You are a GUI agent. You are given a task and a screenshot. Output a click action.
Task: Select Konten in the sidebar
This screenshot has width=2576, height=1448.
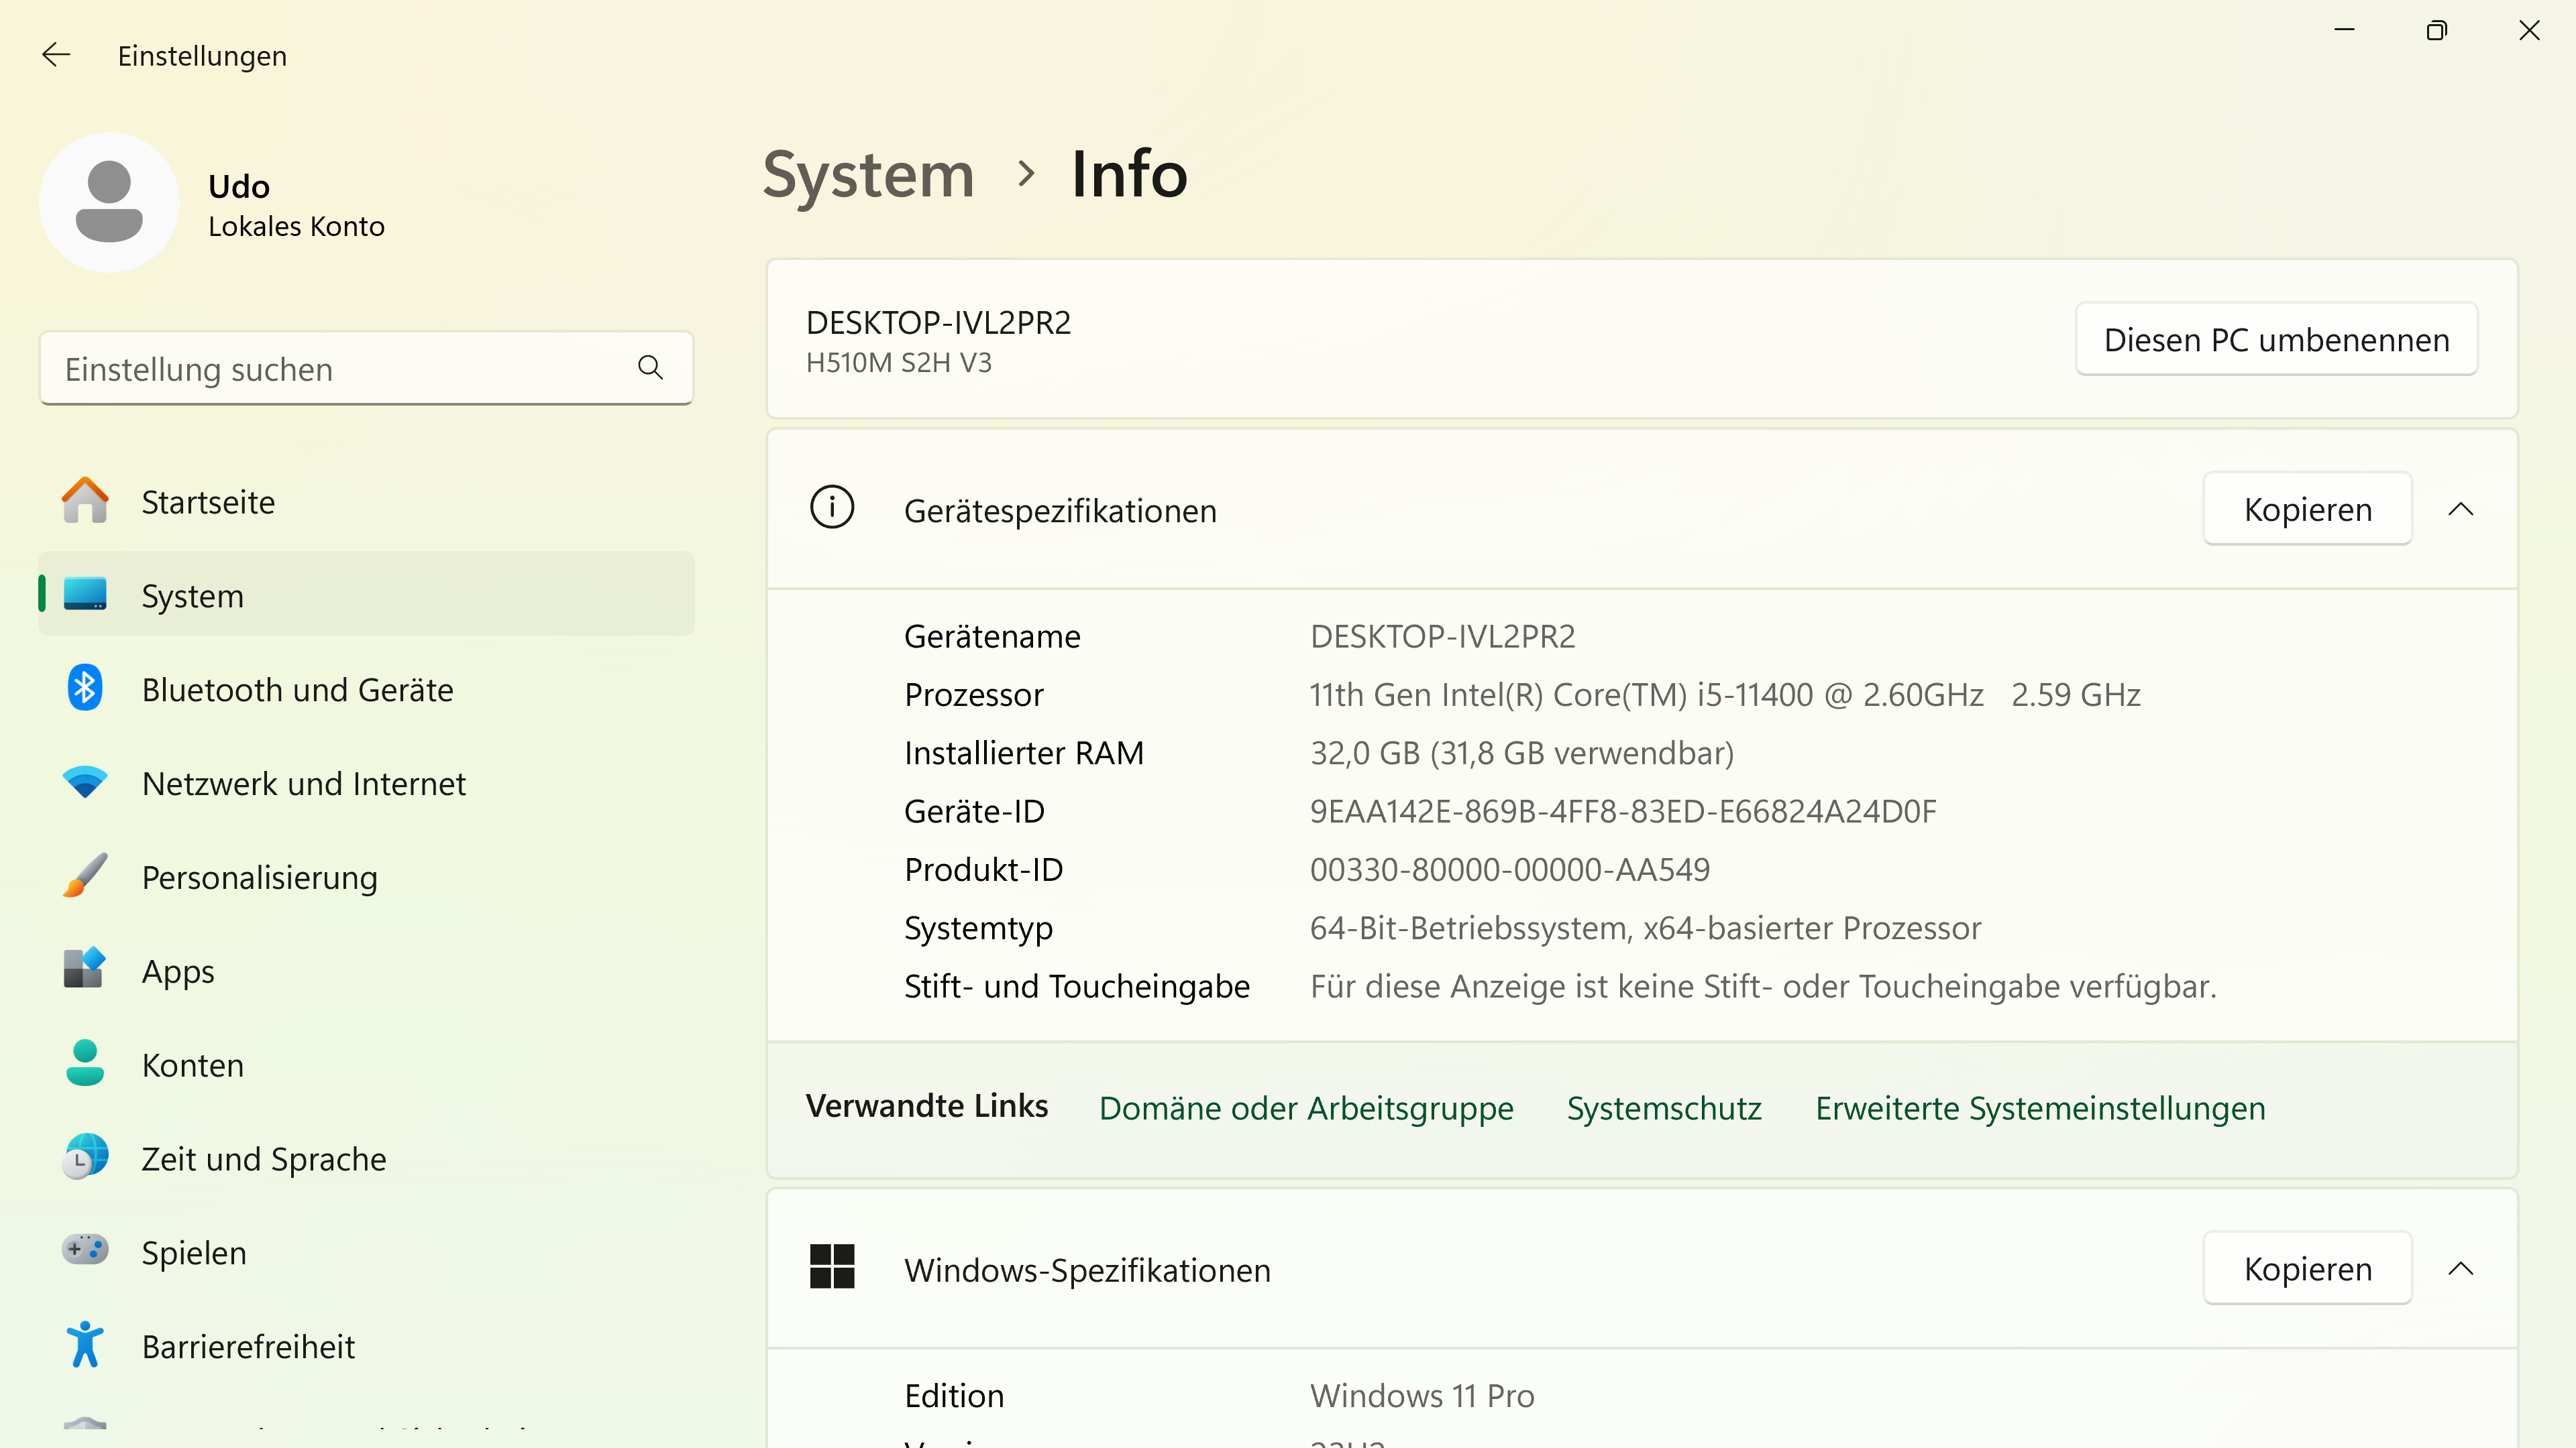pyautogui.click(x=366, y=1065)
